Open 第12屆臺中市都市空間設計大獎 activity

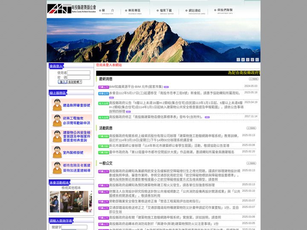(171, 152)
